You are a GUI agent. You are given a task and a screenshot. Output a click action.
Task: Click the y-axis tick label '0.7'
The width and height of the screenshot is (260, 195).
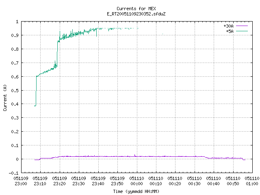15,63
